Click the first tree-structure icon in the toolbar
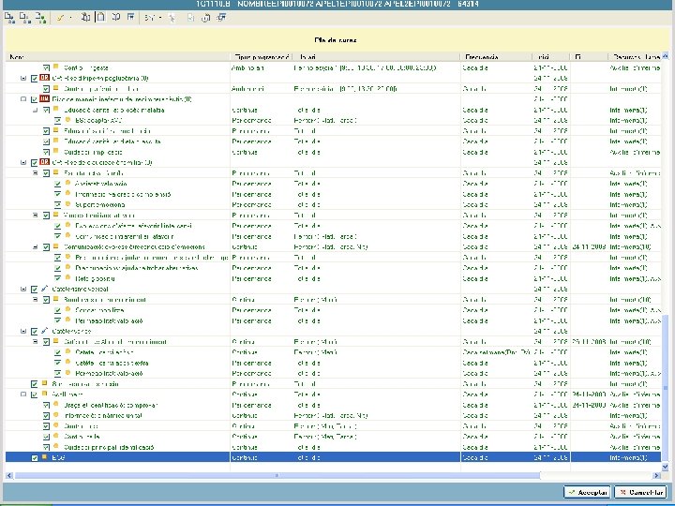The image size is (675, 506). 9,18
